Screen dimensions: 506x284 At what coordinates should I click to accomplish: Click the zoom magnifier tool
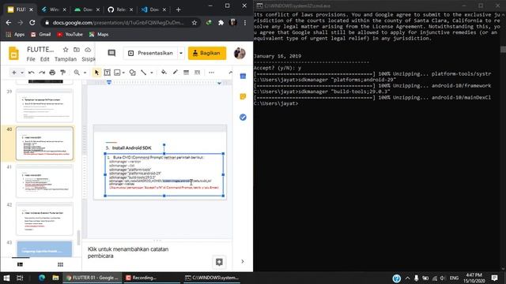[77, 73]
